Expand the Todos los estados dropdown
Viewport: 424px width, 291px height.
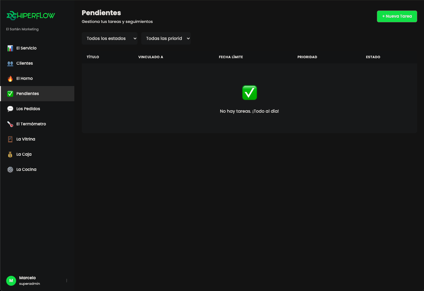coord(110,38)
